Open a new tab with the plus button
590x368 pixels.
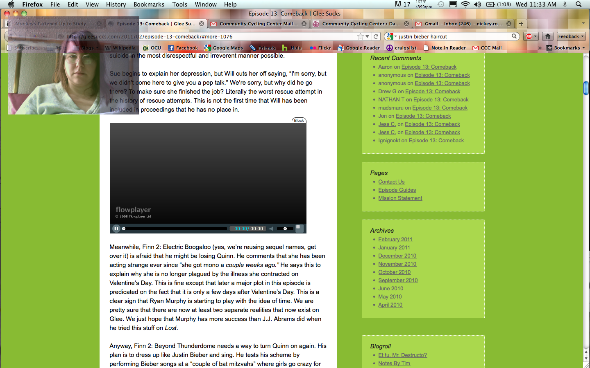[x=521, y=24]
